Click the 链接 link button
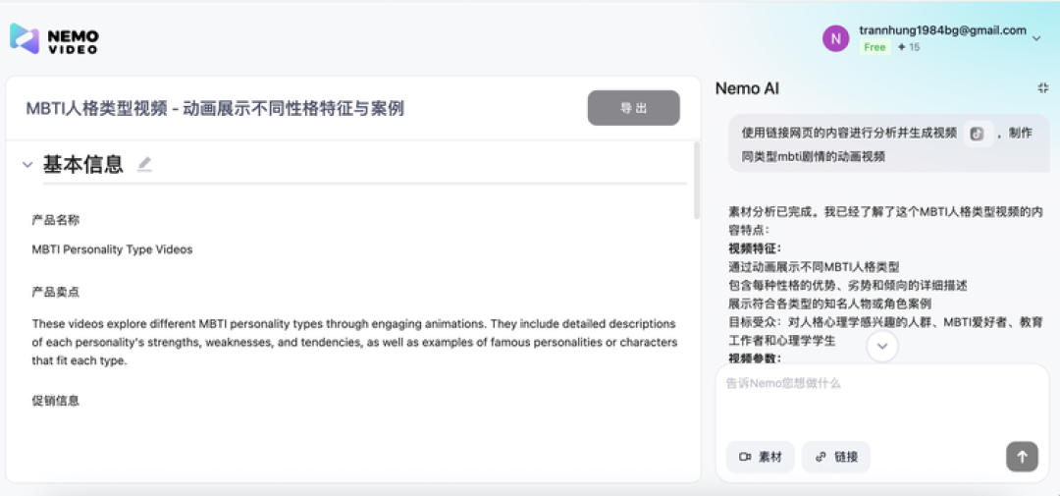The height and width of the screenshot is (496, 1060). 836,457
